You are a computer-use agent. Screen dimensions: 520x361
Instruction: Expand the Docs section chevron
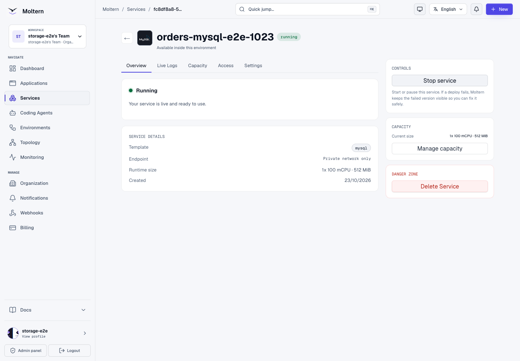83,310
